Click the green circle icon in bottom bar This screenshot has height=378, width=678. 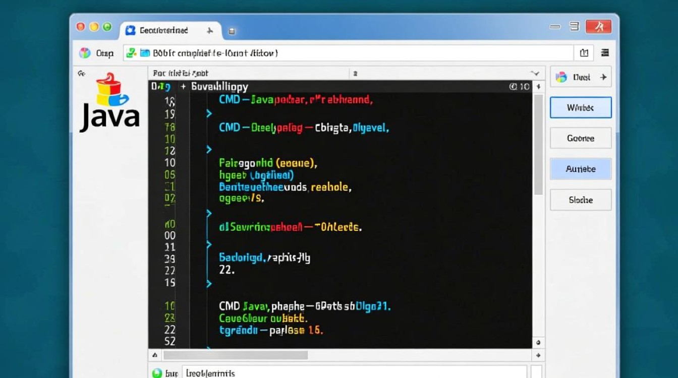click(x=157, y=373)
